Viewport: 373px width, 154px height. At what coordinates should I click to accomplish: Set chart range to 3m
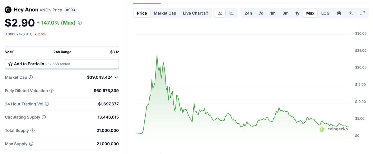click(286, 13)
